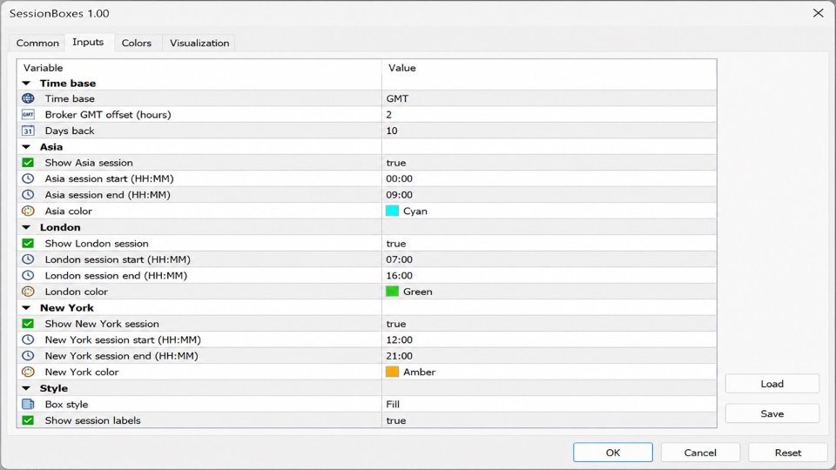
Task: Toggle the Show Asia session green checkbox
Action: (28, 163)
